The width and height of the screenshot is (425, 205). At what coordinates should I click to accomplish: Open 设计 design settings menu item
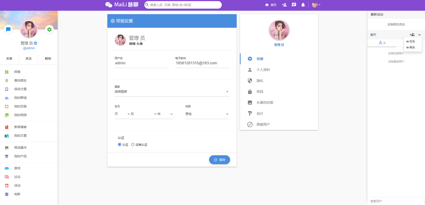pyautogui.click(x=279, y=113)
